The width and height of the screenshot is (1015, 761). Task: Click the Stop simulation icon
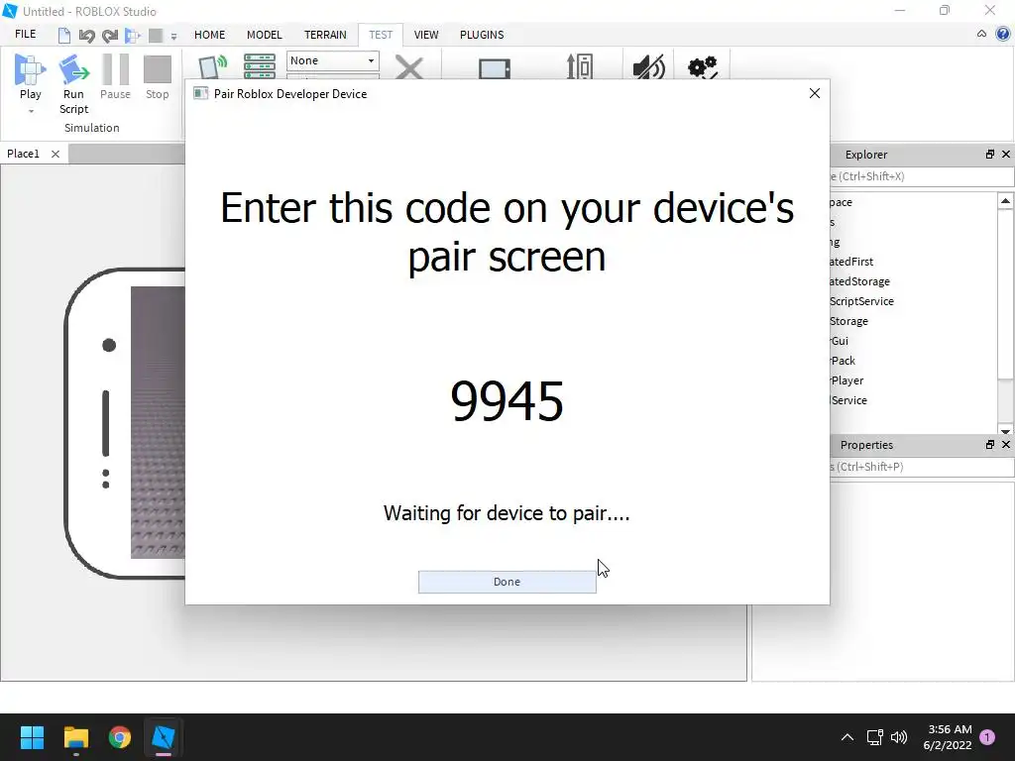tap(157, 69)
